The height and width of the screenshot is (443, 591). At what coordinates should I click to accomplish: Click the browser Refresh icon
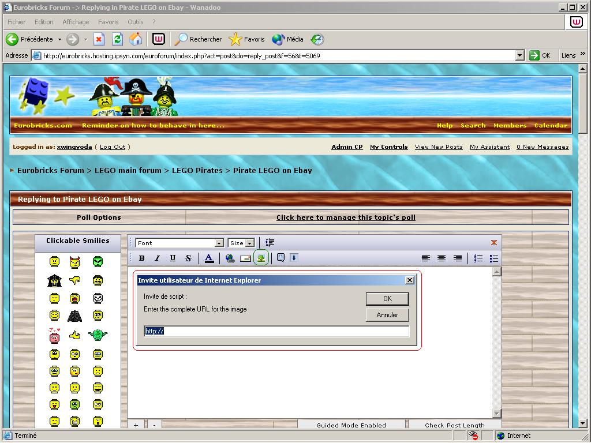click(117, 39)
